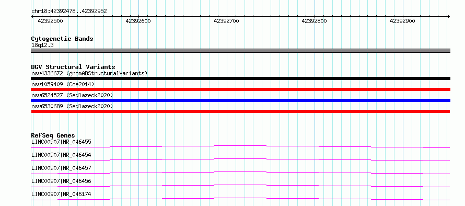Click the magenta intron line of NR_046456
Screen dimensions: 465x206
240,185
